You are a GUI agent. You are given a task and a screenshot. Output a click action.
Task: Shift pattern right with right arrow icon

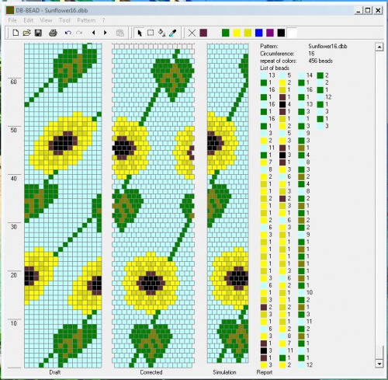coord(105,33)
